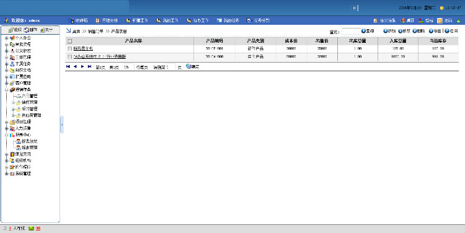Image resolution: width=465 pixels, height=233 pixels.
Task: Click the 添加 add icon button
Action: tap(386, 31)
